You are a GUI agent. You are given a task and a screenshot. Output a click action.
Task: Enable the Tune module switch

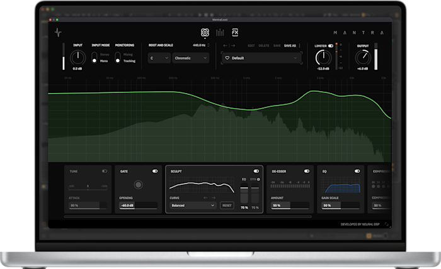(x=105, y=171)
